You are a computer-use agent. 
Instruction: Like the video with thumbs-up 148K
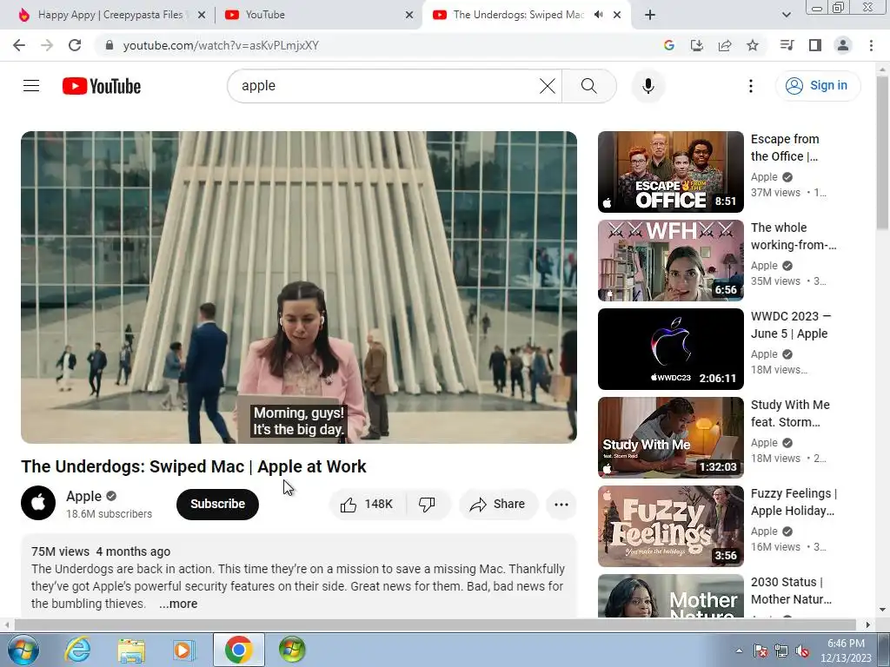368,505
